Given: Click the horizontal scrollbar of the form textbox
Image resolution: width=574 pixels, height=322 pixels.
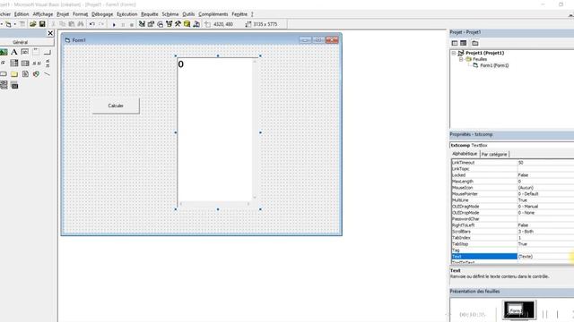Looking at the screenshot, I should point(215,204).
